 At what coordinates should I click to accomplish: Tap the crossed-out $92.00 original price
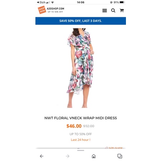pos(89,126)
